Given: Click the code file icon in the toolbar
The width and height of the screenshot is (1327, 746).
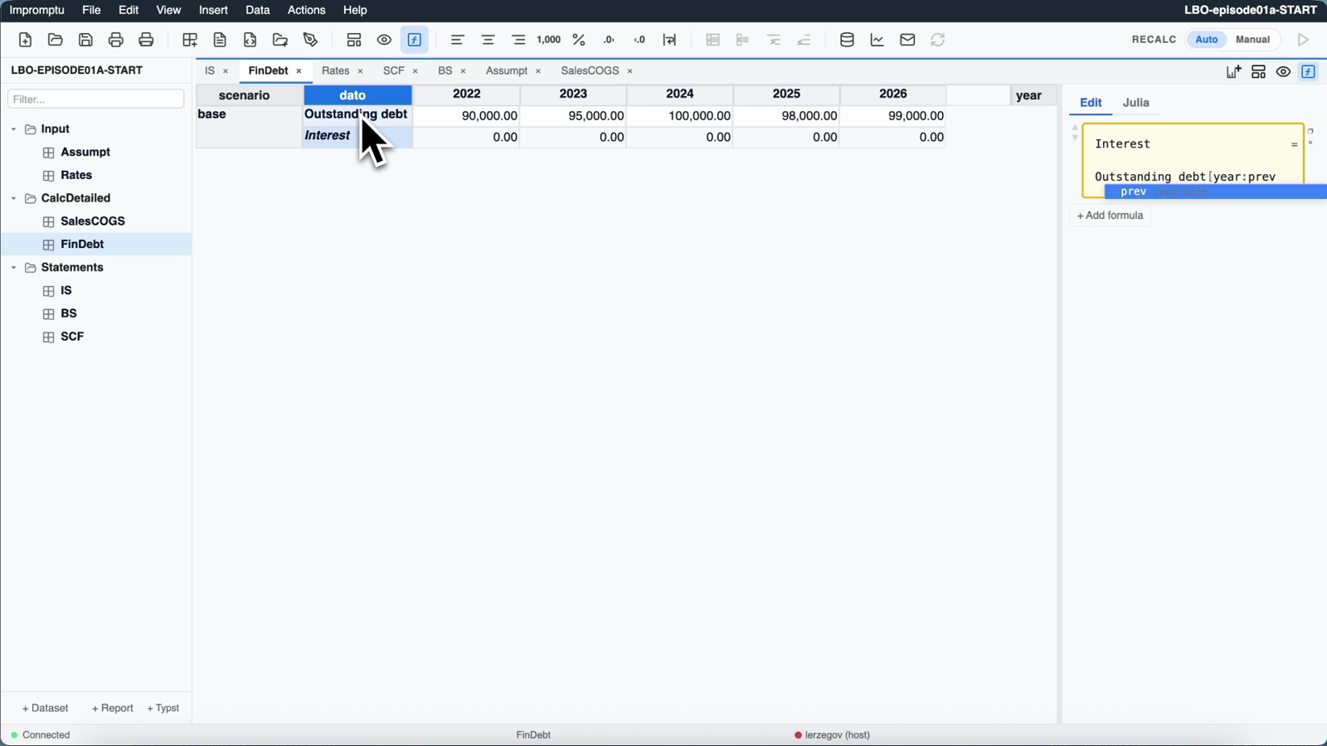Looking at the screenshot, I should point(250,40).
